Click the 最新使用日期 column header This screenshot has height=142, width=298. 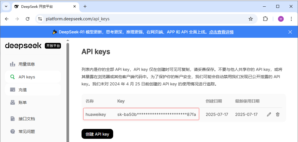[247, 101]
